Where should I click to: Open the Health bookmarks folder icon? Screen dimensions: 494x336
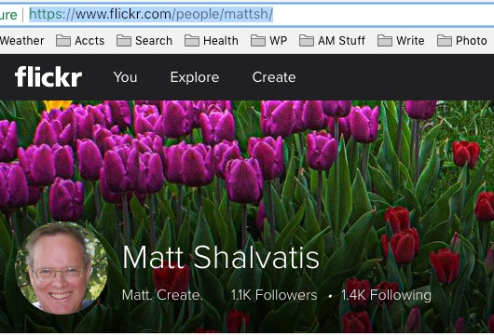click(192, 41)
